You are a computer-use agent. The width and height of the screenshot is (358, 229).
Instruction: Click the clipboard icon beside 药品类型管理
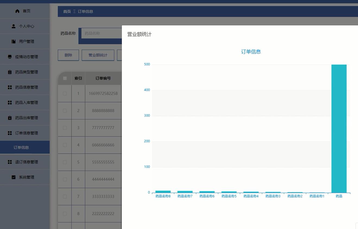pos(10,72)
